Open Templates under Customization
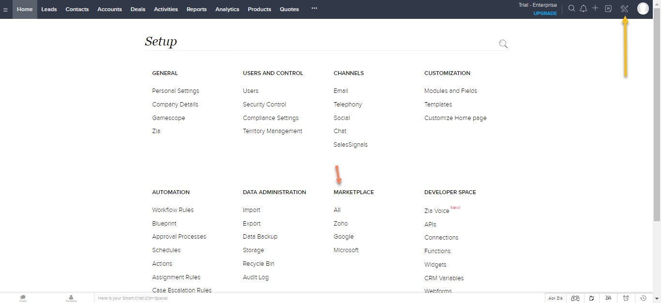 (438, 105)
